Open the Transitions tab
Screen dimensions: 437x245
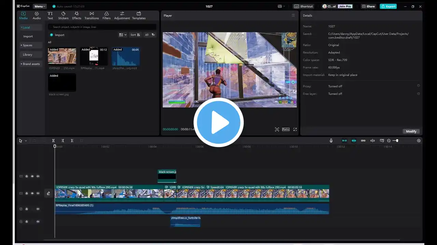pyautogui.click(x=91, y=16)
